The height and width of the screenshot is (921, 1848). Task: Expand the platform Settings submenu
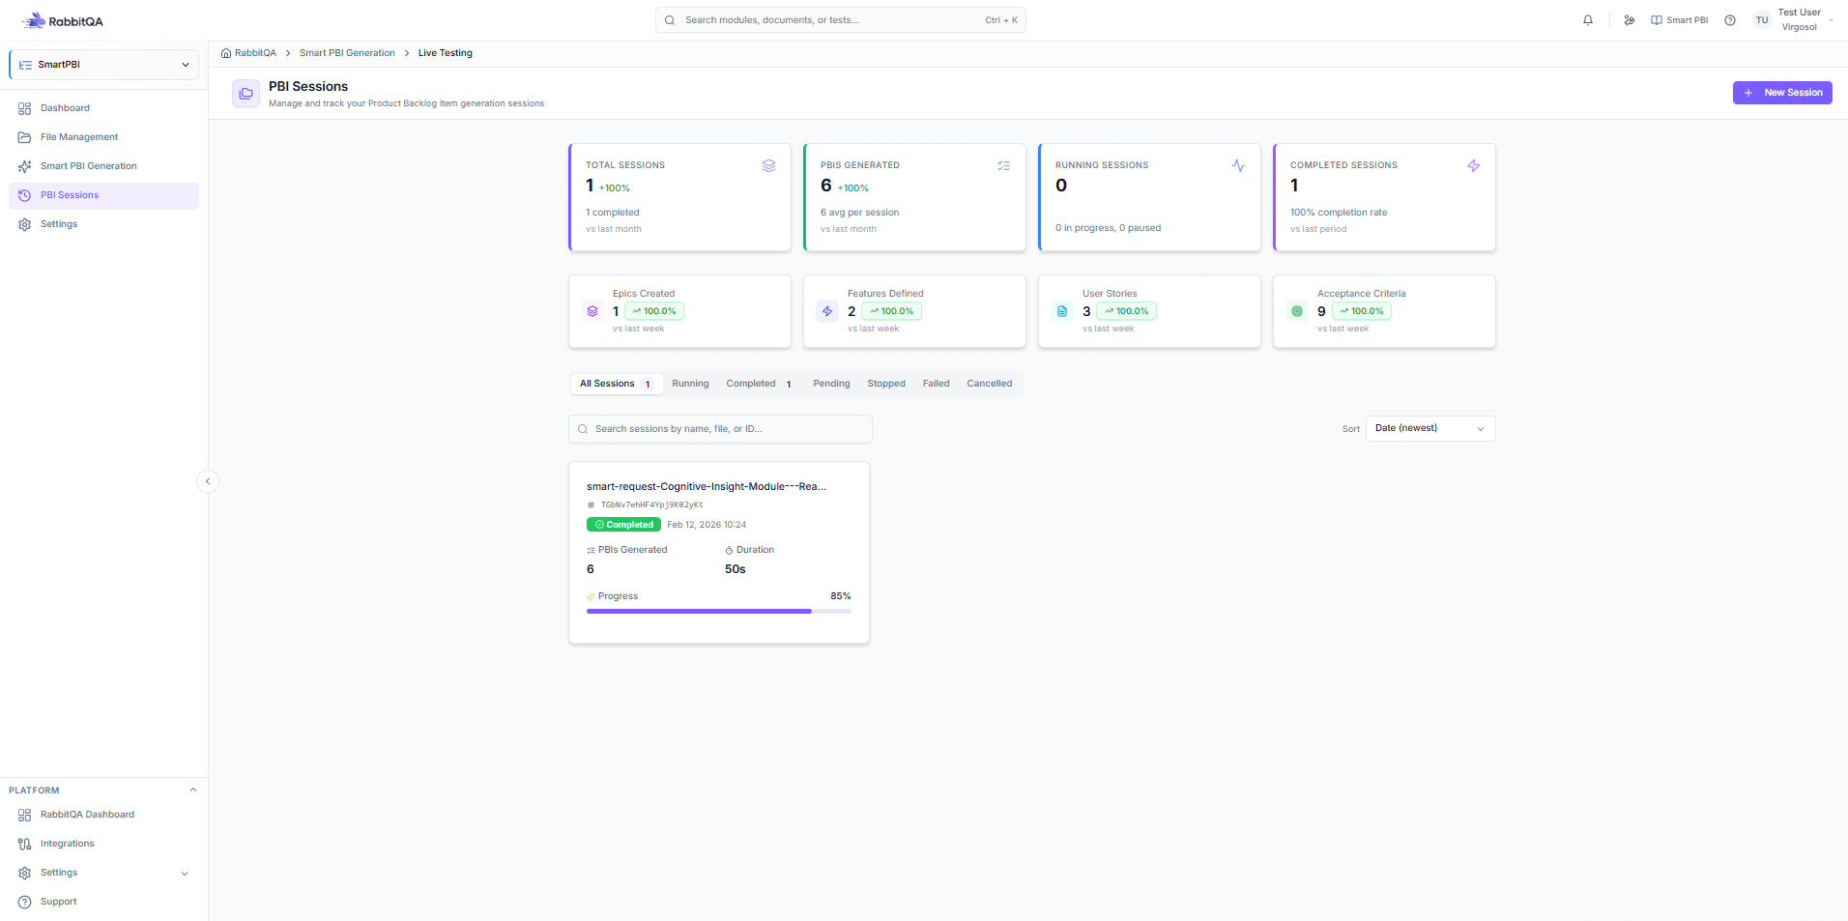(185, 874)
